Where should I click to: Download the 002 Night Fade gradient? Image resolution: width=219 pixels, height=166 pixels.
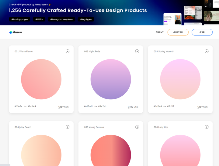pyautogui.click(x=137, y=51)
